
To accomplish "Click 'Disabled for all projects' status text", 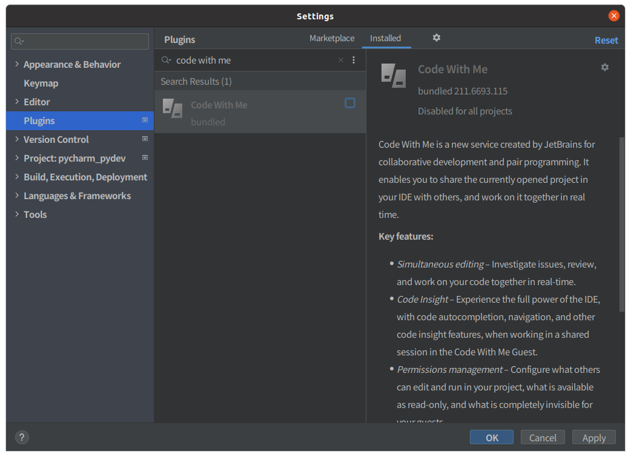I will click(465, 111).
